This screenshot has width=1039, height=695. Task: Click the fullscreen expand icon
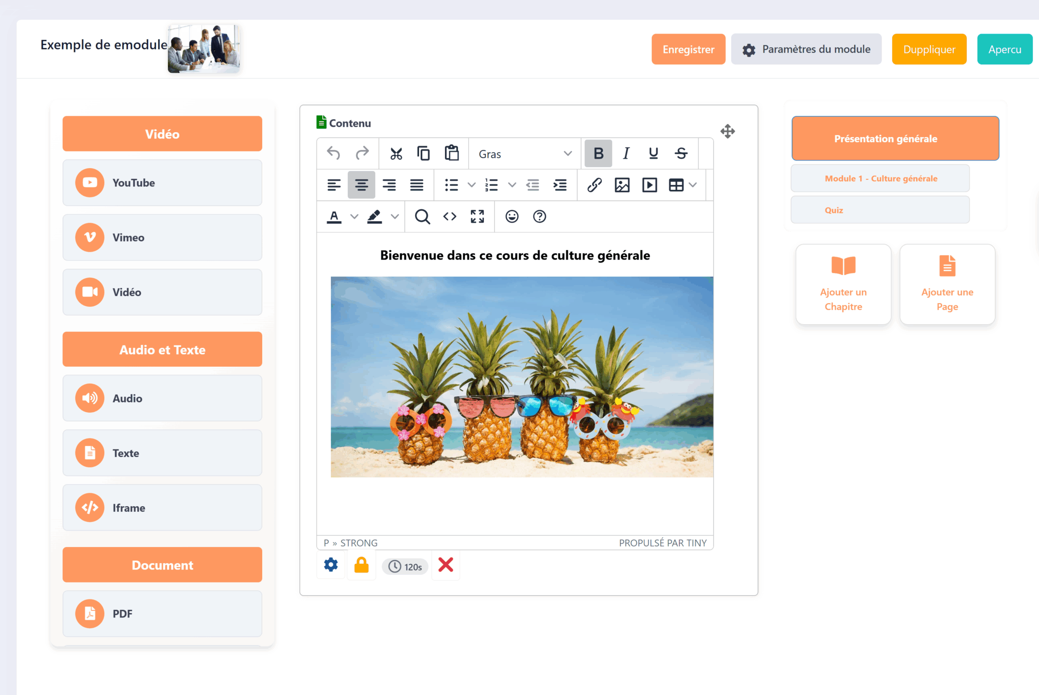point(477,217)
